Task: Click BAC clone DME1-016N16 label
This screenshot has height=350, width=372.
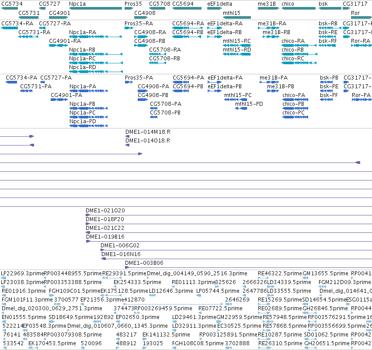Action: tap(121, 254)
